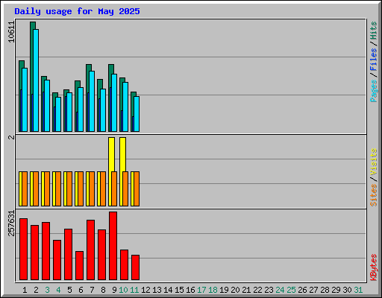
Task: Click day label 9 on the x-axis
Action: click(114, 290)
